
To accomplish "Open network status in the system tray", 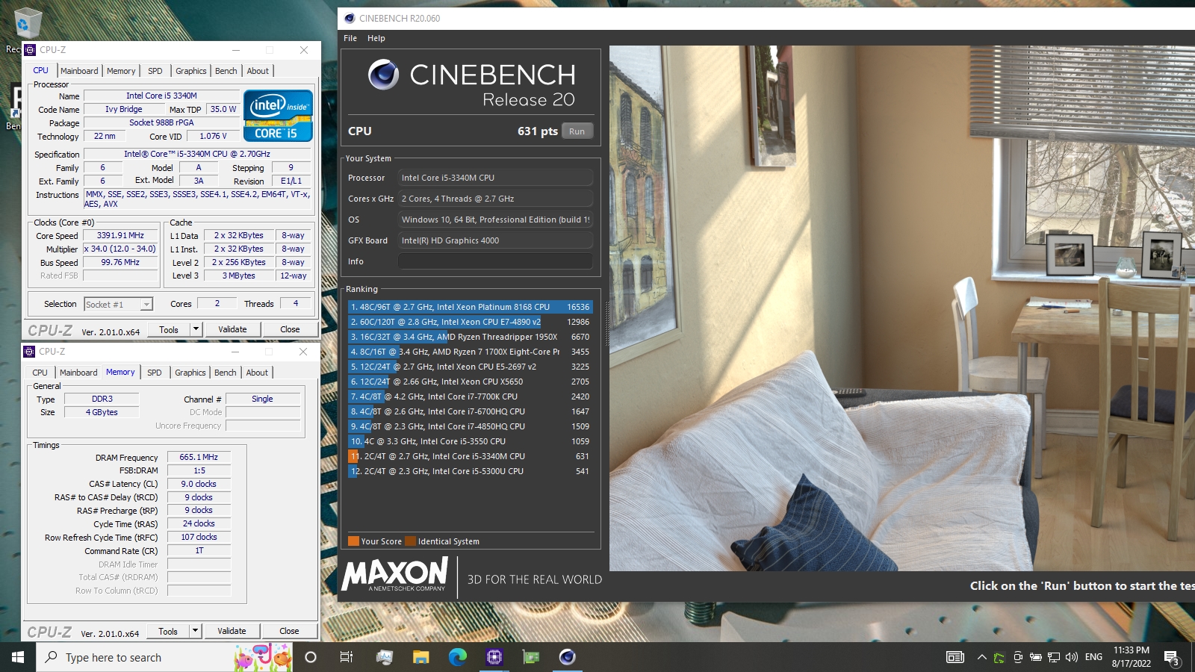I will click(1054, 657).
